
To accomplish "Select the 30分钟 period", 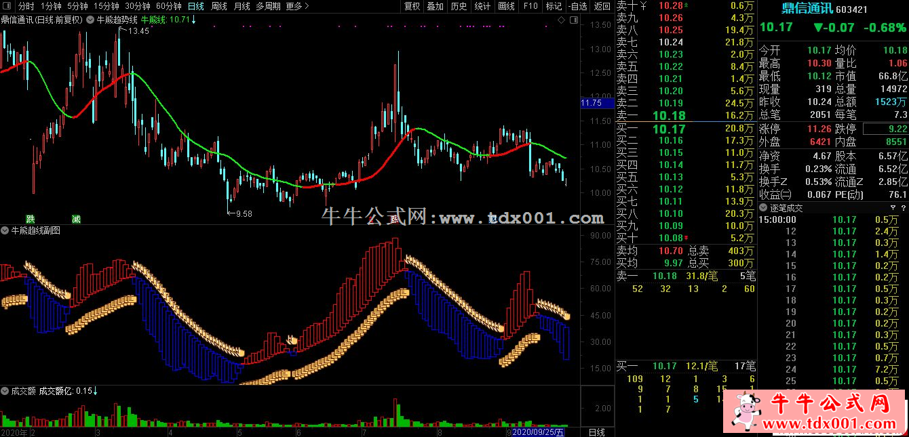I will (x=137, y=6).
